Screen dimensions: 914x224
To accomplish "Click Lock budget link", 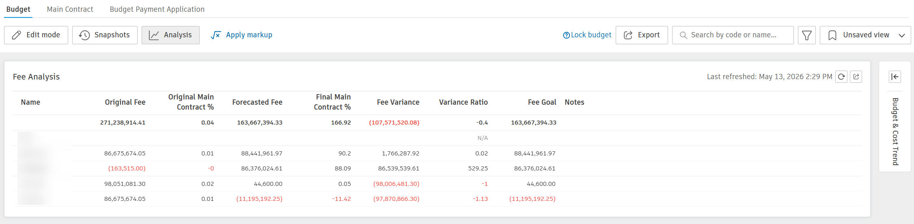I will pyautogui.click(x=587, y=35).
